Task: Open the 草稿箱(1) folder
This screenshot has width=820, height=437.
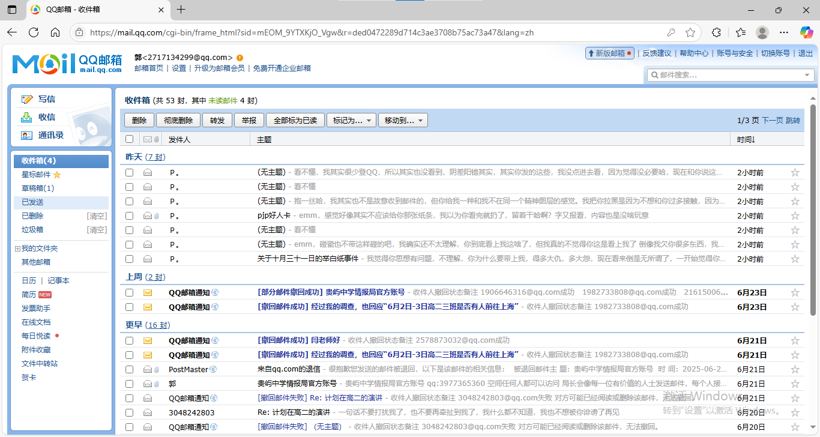Action: [38, 188]
